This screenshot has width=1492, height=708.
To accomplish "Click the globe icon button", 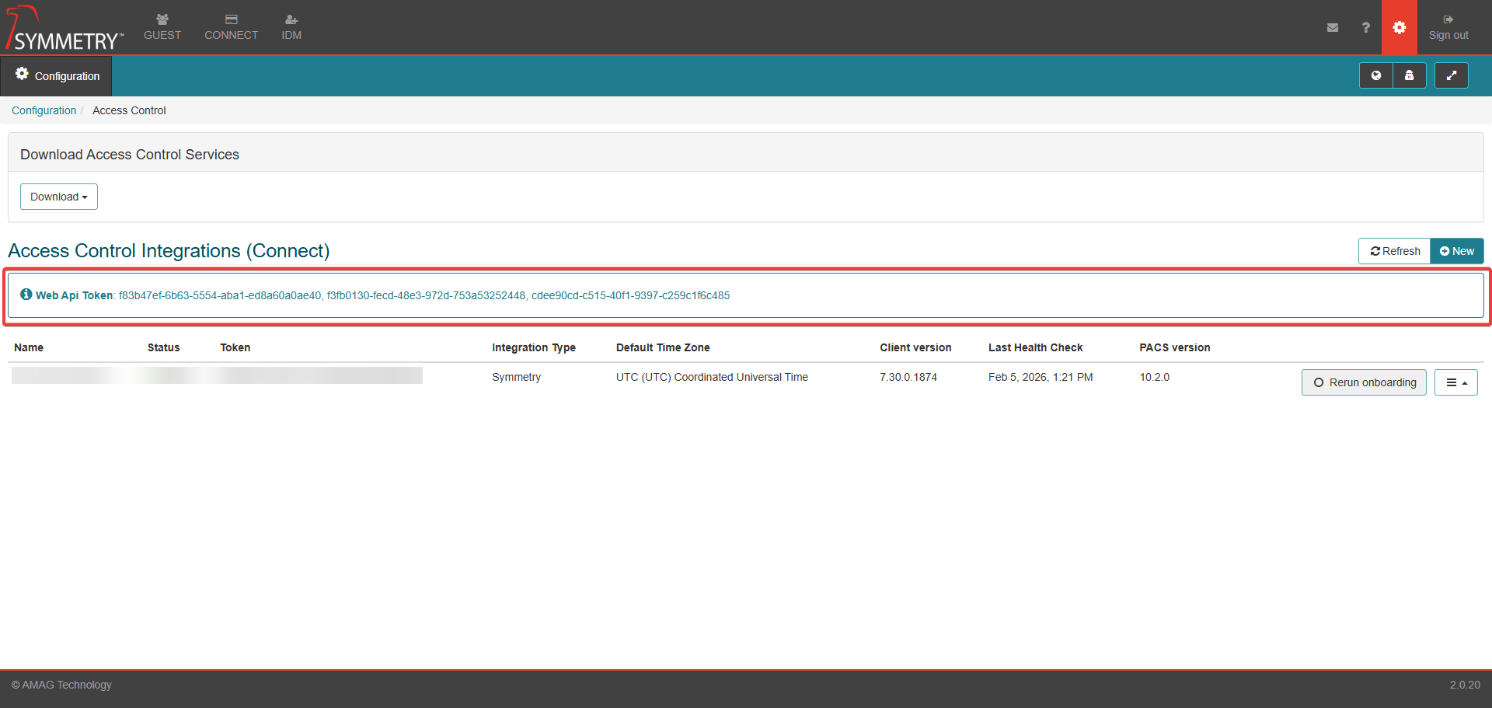I will [x=1376, y=75].
